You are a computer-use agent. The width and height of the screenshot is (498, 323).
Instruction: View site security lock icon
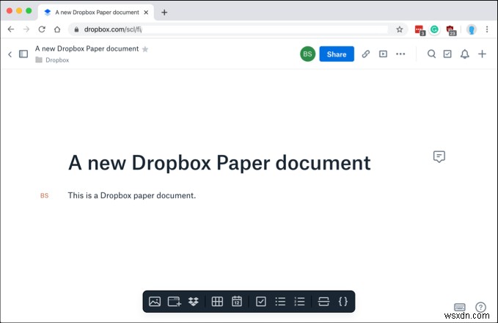tap(76, 29)
